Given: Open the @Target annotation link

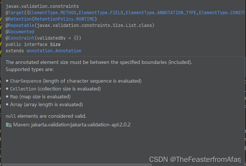Looking at the screenshot, I should pos(16,13).
